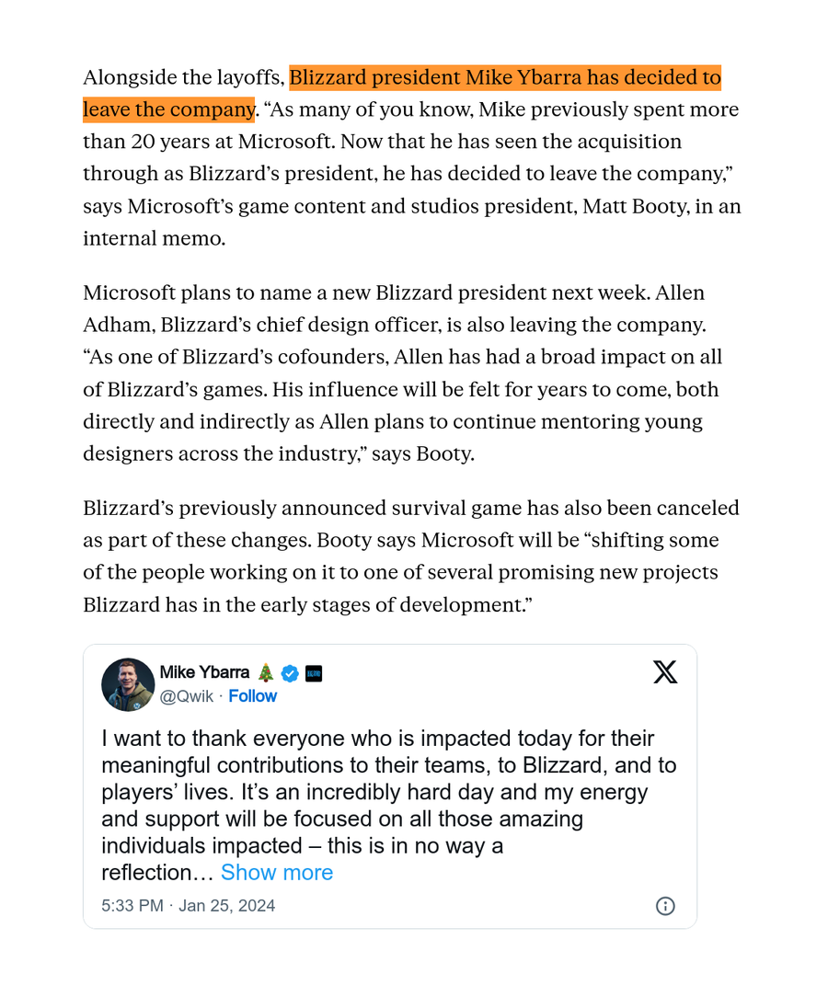Click the blue verified badge beside Mike Ybarra
The width and height of the screenshot is (828, 997).
pyautogui.click(x=290, y=672)
